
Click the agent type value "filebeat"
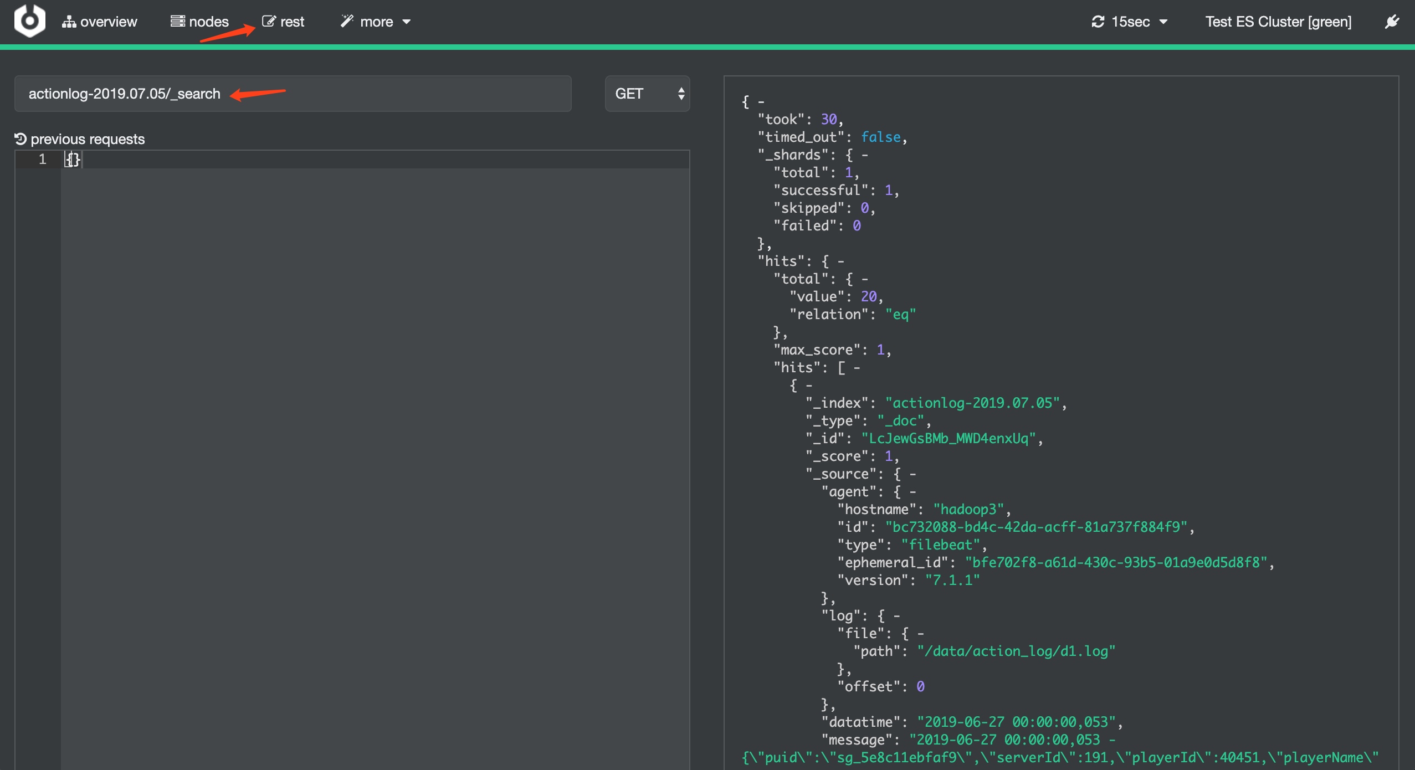pyautogui.click(x=941, y=545)
